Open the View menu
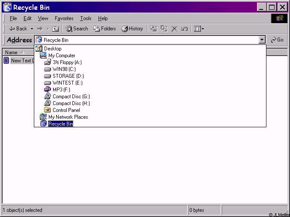Screen dimensions: 290x217 point(43,18)
